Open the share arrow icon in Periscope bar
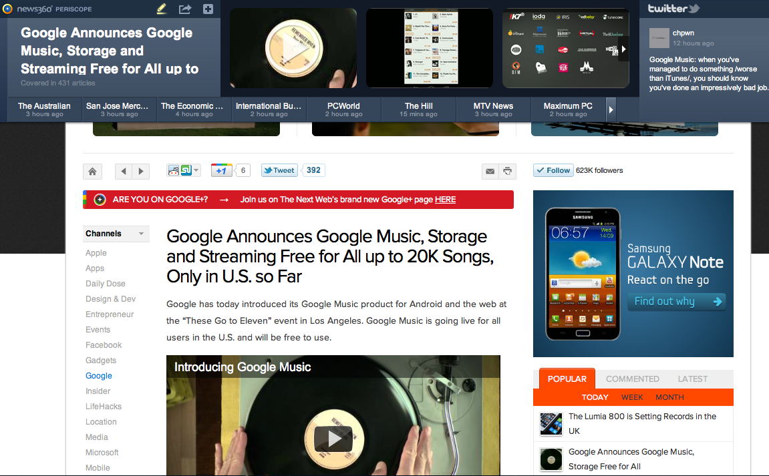Screen dimensions: 769x476 [x=185, y=9]
